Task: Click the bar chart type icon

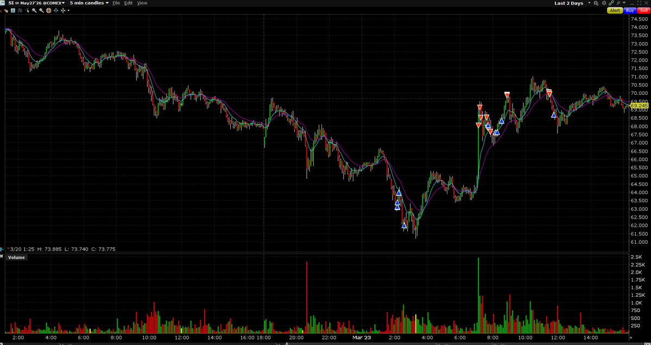Action: tap(20, 10)
